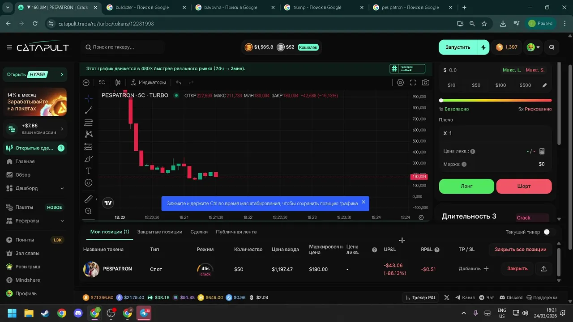Add TP / SL via Добавить
This screenshot has width=573, height=322.
pyautogui.click(x=474, y=269)
